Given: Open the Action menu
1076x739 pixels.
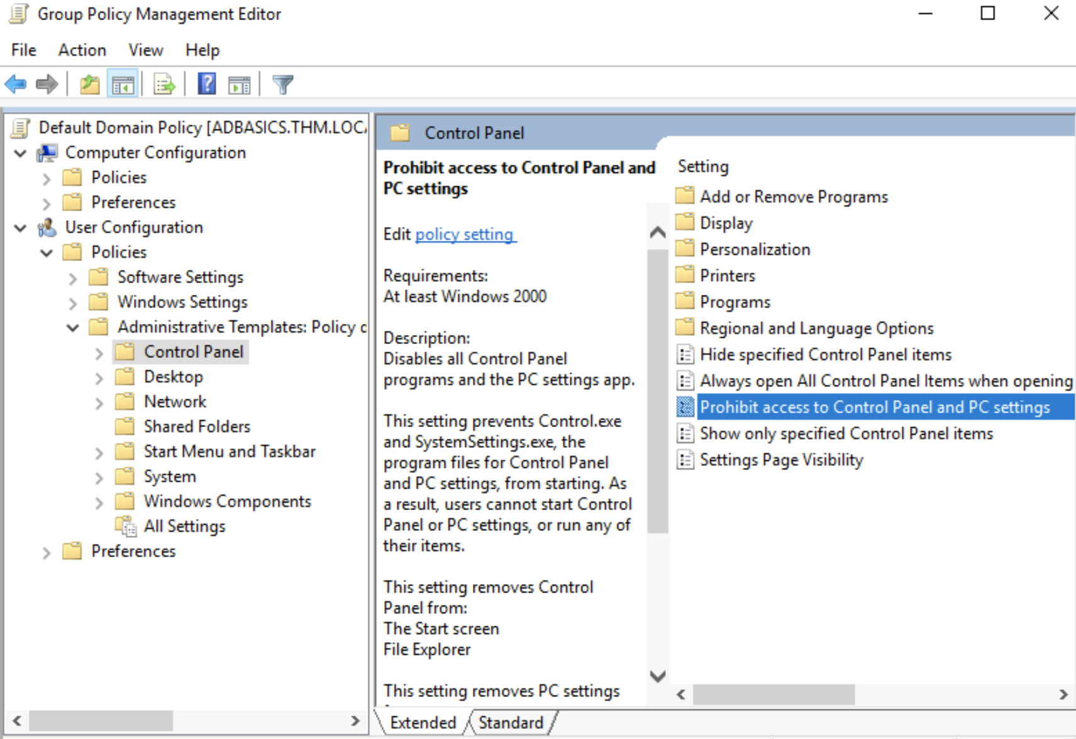Looking at the screenshot, I should pos(82,50).
